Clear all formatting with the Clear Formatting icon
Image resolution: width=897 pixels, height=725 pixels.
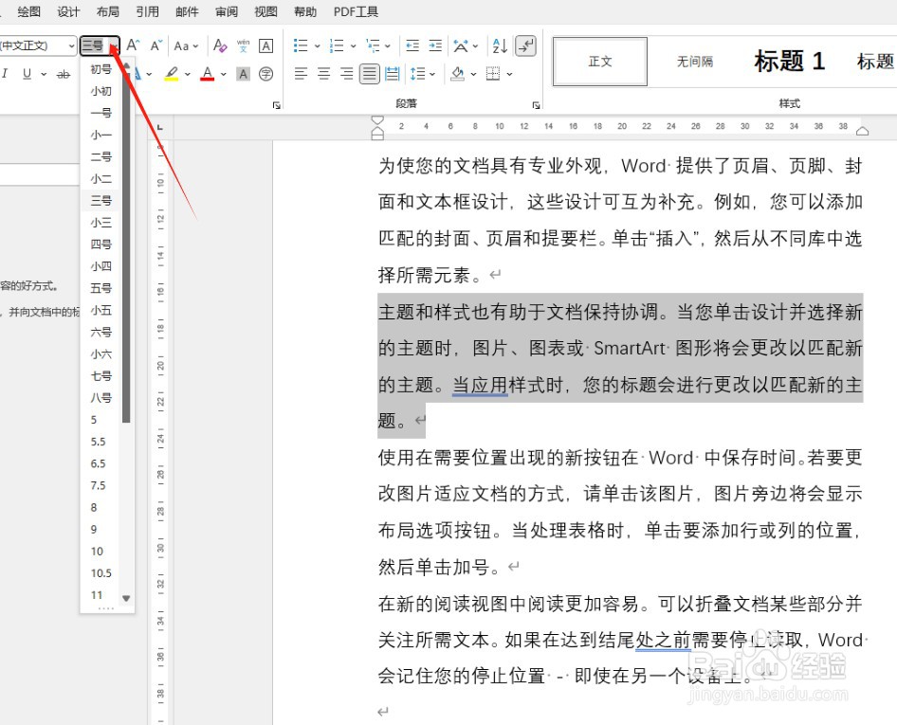coord(219,45)
